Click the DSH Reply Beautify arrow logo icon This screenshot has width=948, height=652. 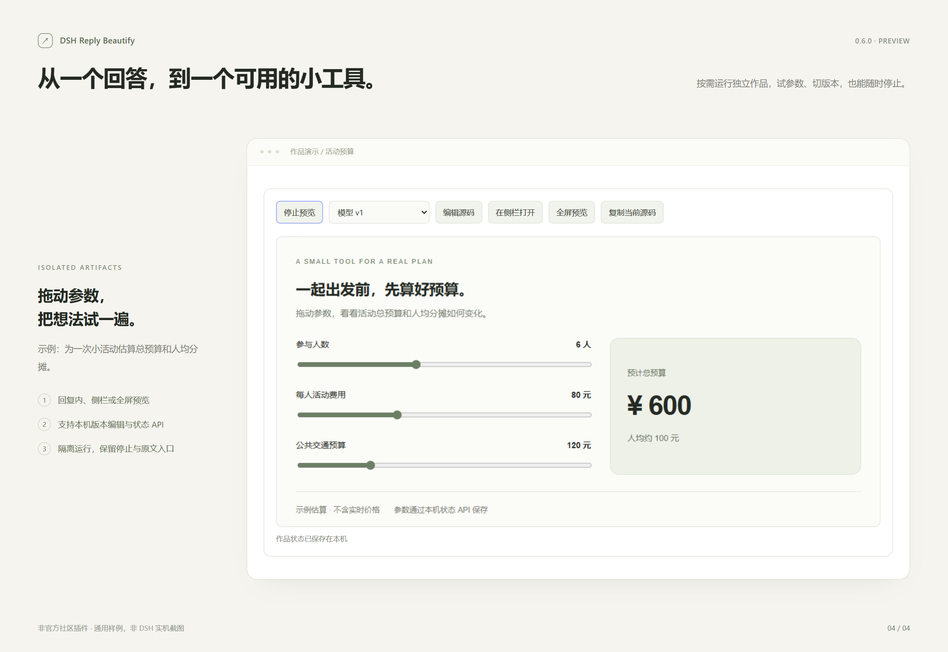tap(45, 40)
